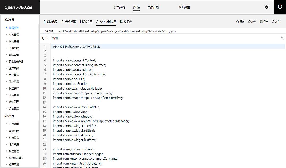Open 采购单据 under 系统列表
This screenshot has width=286, height=168.
(x=14, y=131)
